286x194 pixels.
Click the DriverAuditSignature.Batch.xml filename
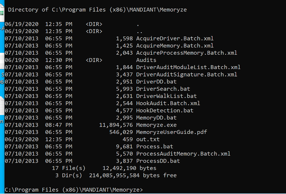[x=186, y=74]
